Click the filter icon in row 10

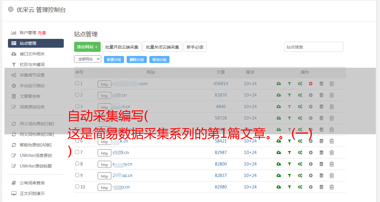pyautogui.click(x=289, y=187)
